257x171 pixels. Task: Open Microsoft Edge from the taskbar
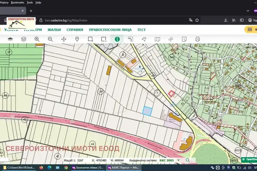pos(49,167)
